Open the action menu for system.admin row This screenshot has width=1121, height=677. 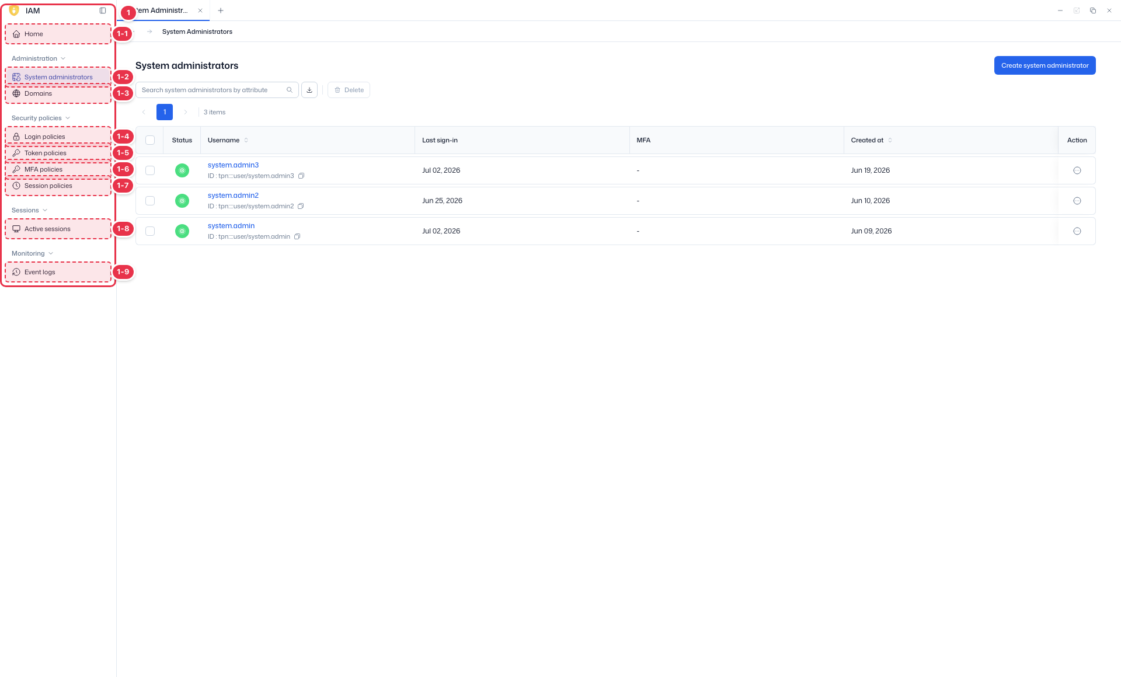coord(1077,231)
